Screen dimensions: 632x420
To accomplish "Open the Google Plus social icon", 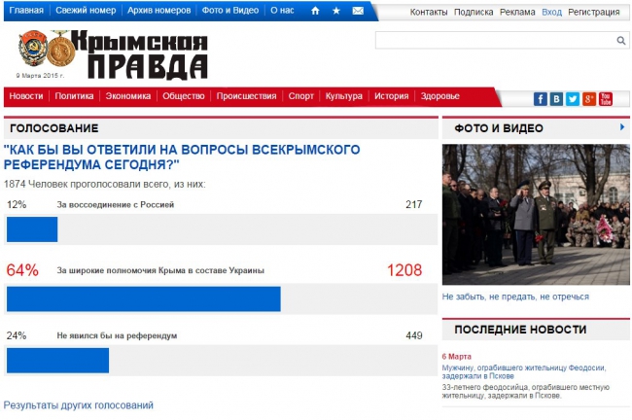I will (589, 99).
